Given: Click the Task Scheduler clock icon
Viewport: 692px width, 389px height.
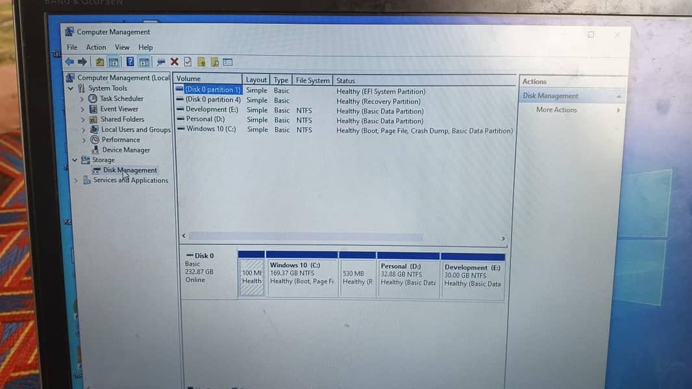Looking at the screenshot, I should pyautogui.click(x=93, y=99).
